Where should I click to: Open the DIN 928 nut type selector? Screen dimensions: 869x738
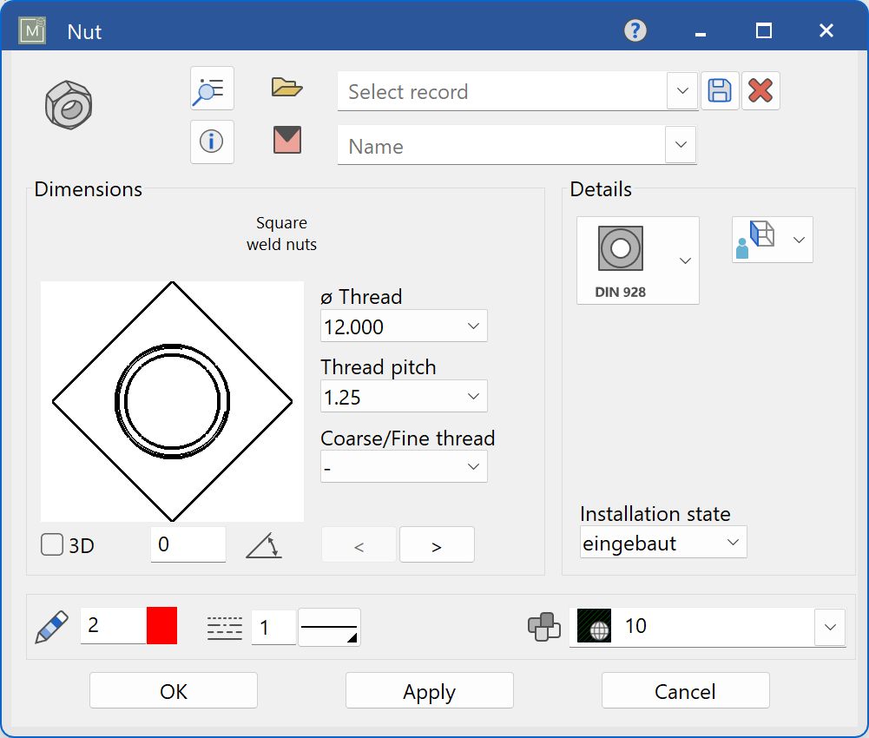click(637, 260)
